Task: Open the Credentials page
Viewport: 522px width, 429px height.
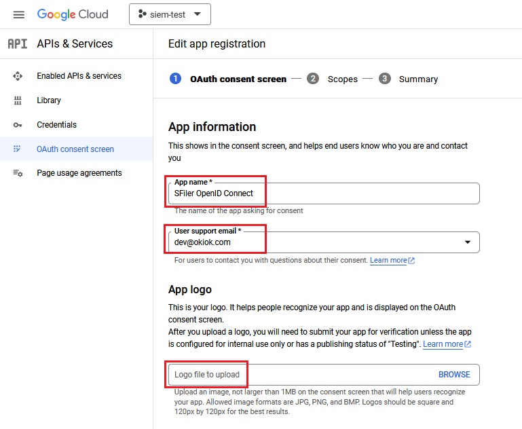Action: (x=56, y=125)
